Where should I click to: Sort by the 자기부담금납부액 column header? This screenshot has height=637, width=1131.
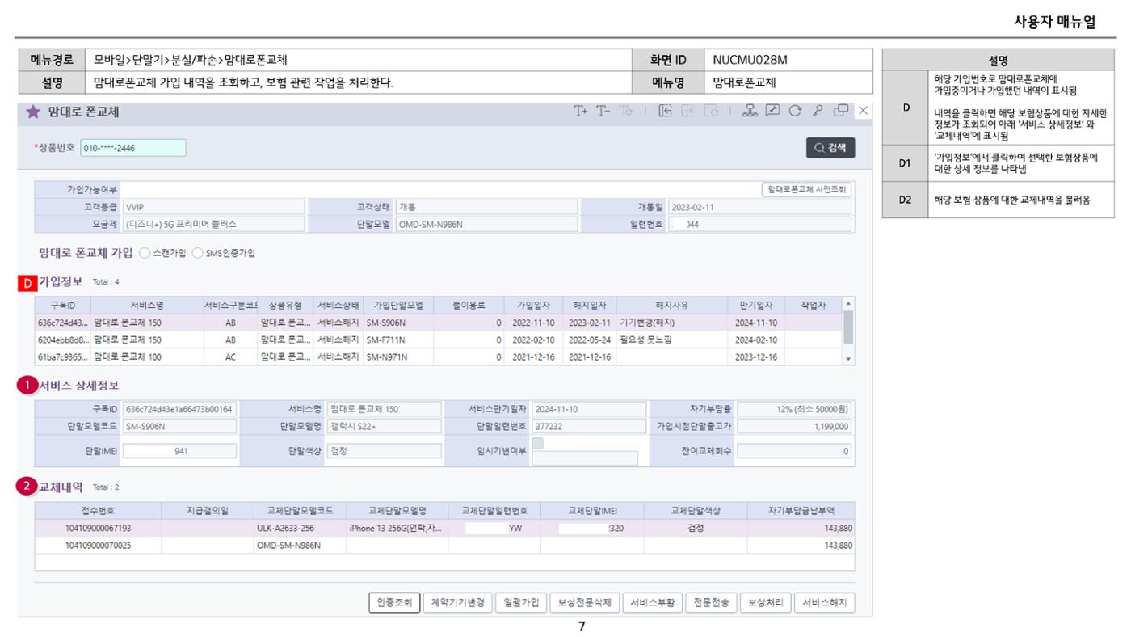(x=801, y=511)
